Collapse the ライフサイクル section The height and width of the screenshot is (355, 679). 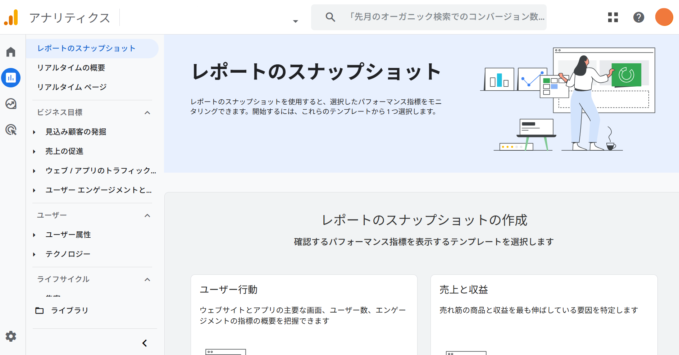click(147, 279)
